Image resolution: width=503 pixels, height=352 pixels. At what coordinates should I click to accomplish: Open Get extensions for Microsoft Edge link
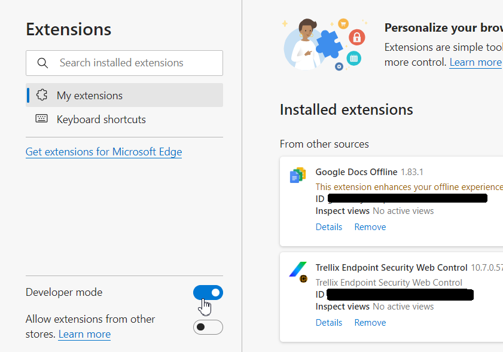coord(103,152)
